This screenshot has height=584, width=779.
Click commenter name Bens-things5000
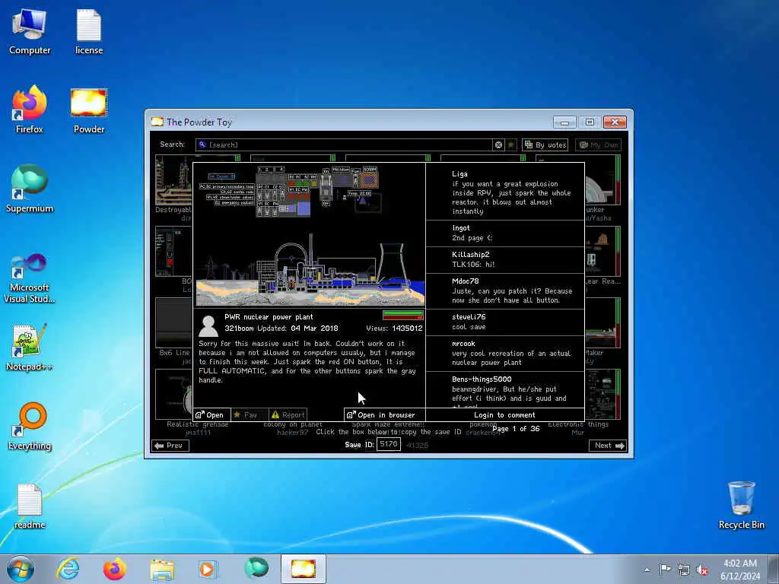pos(482,379)
